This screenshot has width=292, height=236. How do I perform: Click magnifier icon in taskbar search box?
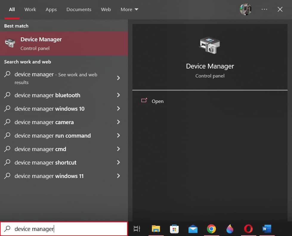(7, 229)
